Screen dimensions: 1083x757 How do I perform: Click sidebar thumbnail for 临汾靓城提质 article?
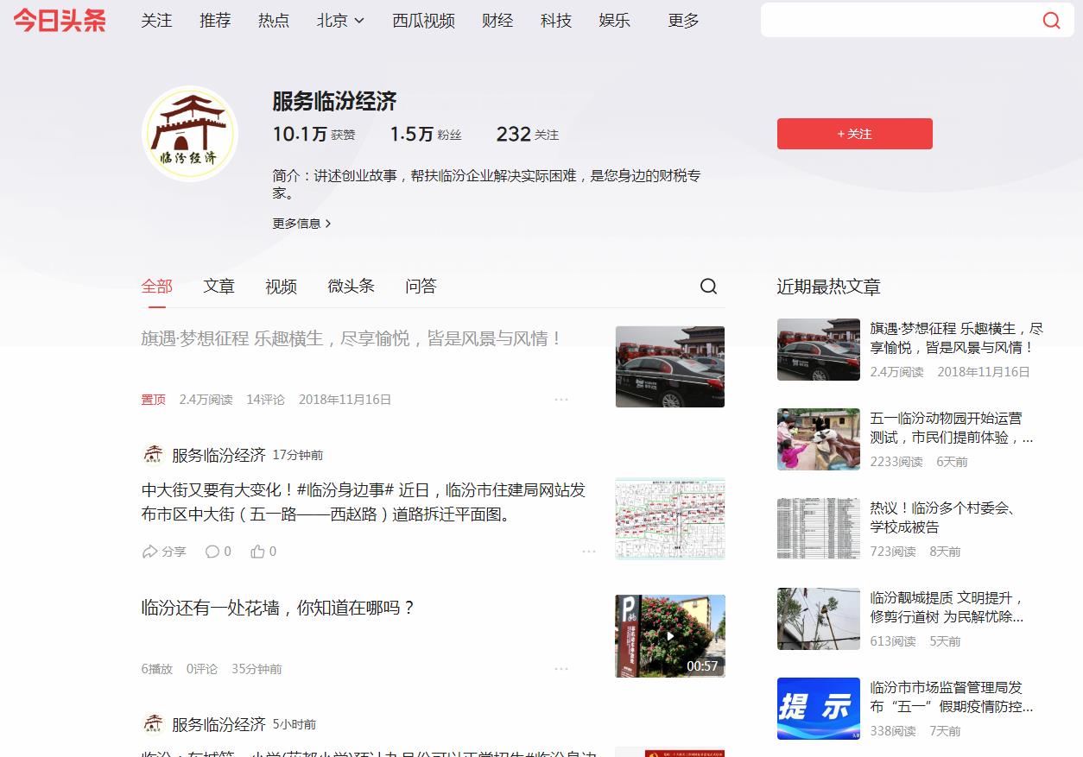click(x=819, y=619)
